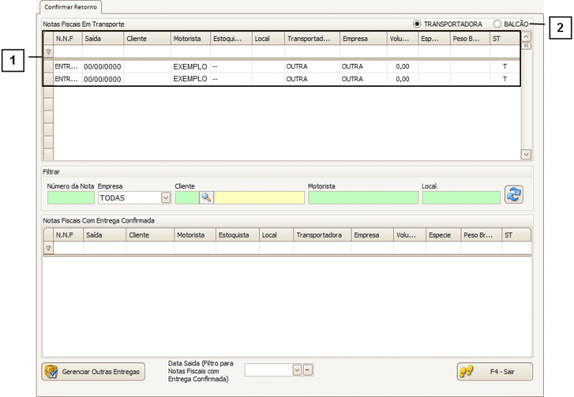Click scroll-up arrow of the Em Transporte grid
Screen dimensions: 574x397
pyautogui.click(x=525, y=37)
